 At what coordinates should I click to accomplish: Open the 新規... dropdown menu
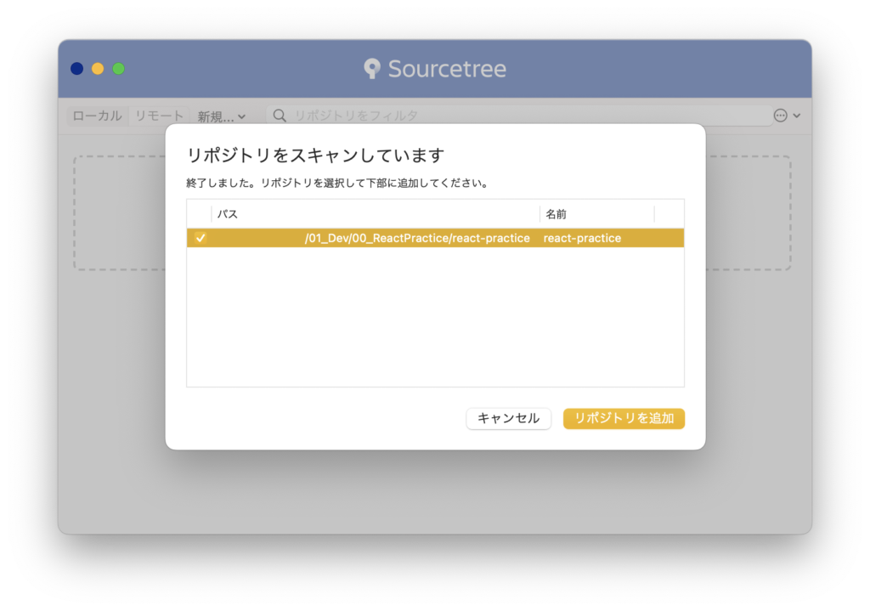(222, 116)
